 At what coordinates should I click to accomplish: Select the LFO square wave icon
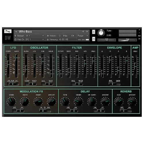(x=14, y=65)
